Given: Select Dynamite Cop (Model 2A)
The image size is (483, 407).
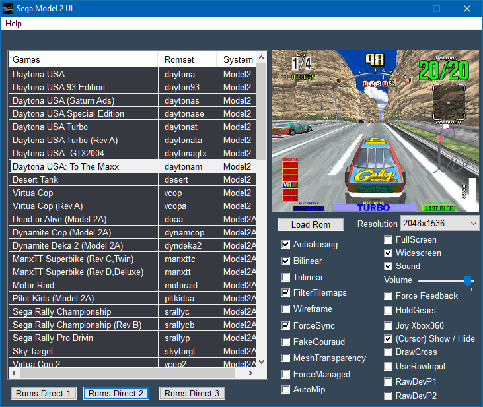Looking at the screenshot, I should pyautogui.click(x=132, y=233).
